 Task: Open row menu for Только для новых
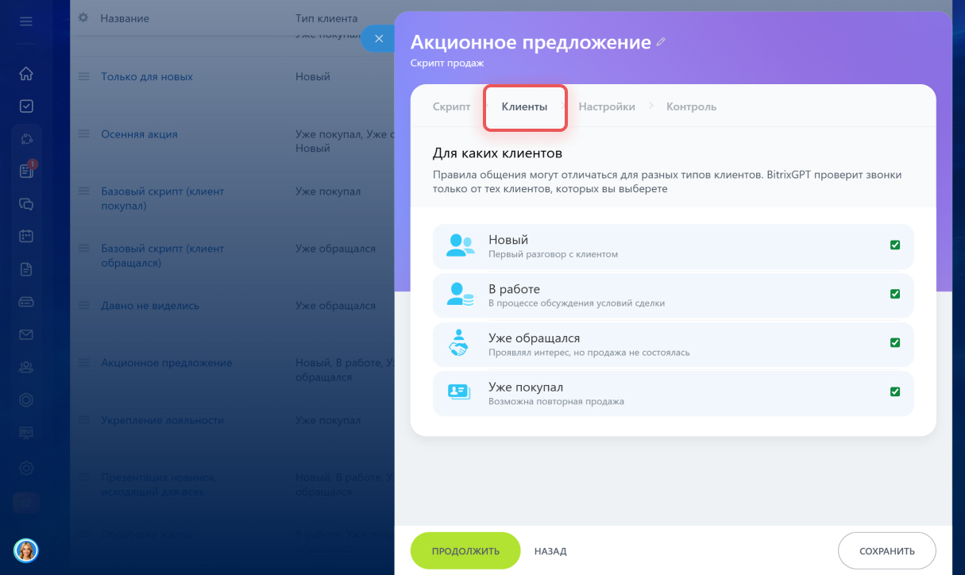click(83, 77)
